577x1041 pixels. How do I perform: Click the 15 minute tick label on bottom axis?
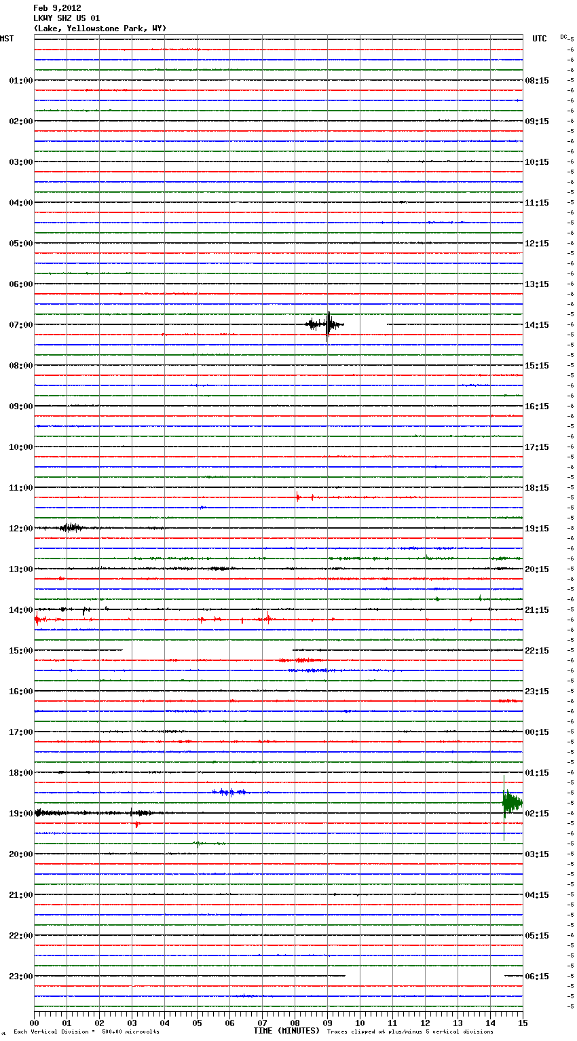(522, 1023)
